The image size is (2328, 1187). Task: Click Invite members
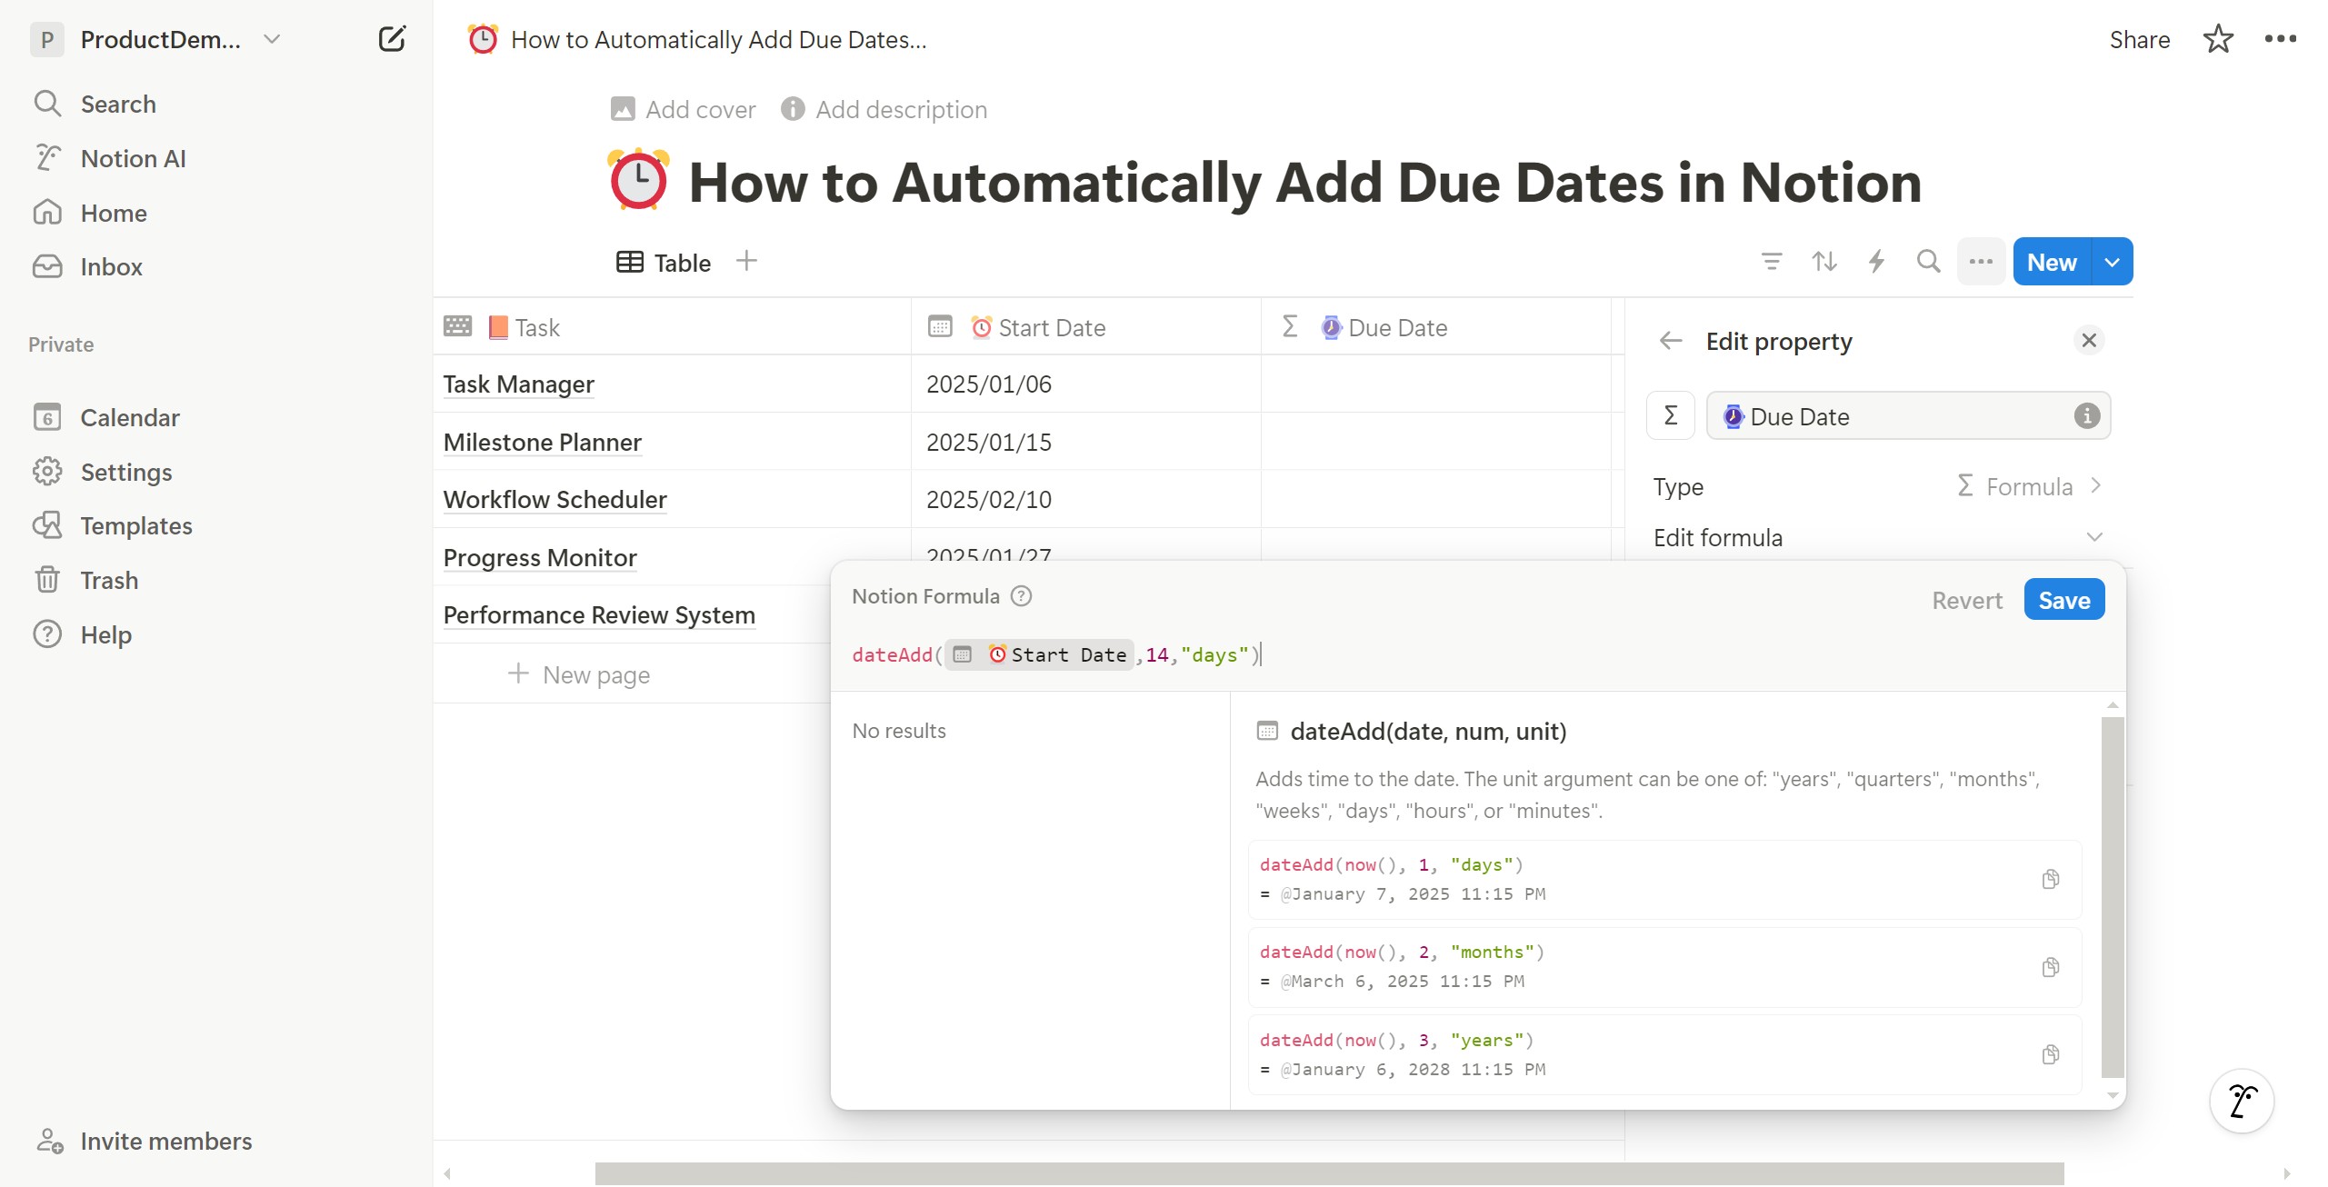[165, 1141]
